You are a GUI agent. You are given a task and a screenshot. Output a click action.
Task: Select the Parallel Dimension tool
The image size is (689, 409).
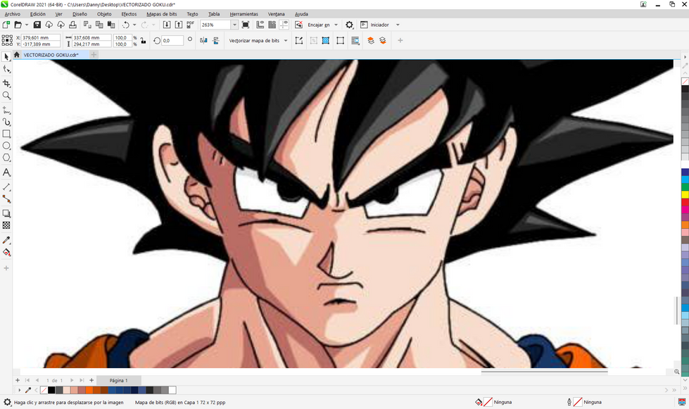click(6, 187)
